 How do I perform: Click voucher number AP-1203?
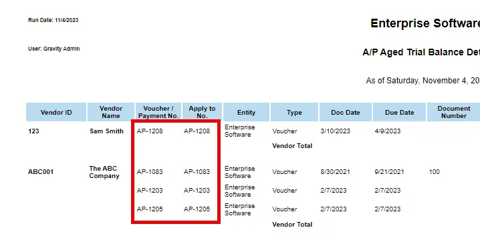click(150, 190)
